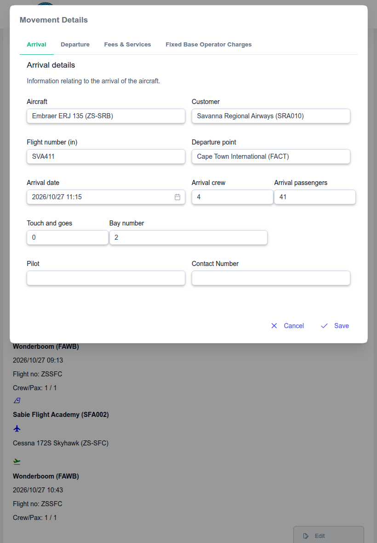
Task: Click the edit pencil icon in Edit button
Action: click(306, 536)
